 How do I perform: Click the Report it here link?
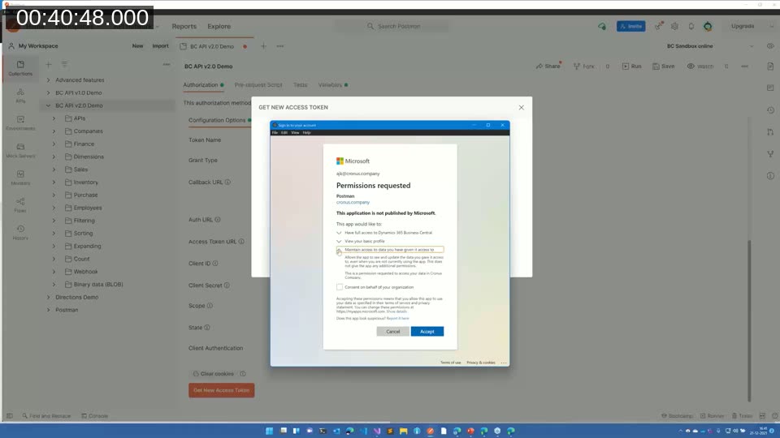coord(398,318)
